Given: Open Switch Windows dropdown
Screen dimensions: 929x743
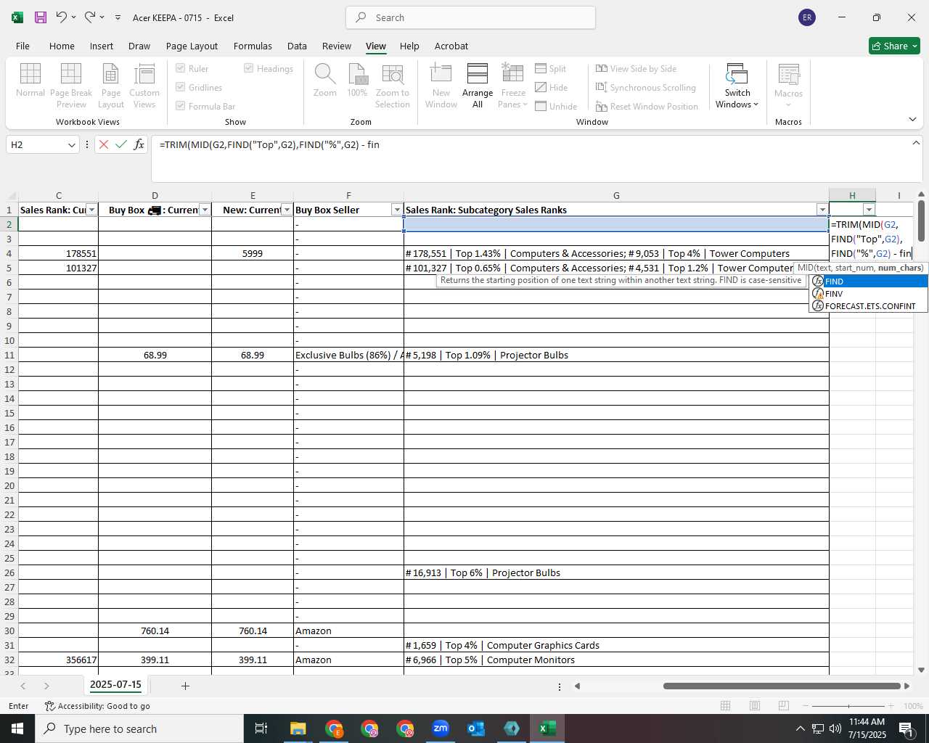Looking at the screenshot, I should pos(737,86).
